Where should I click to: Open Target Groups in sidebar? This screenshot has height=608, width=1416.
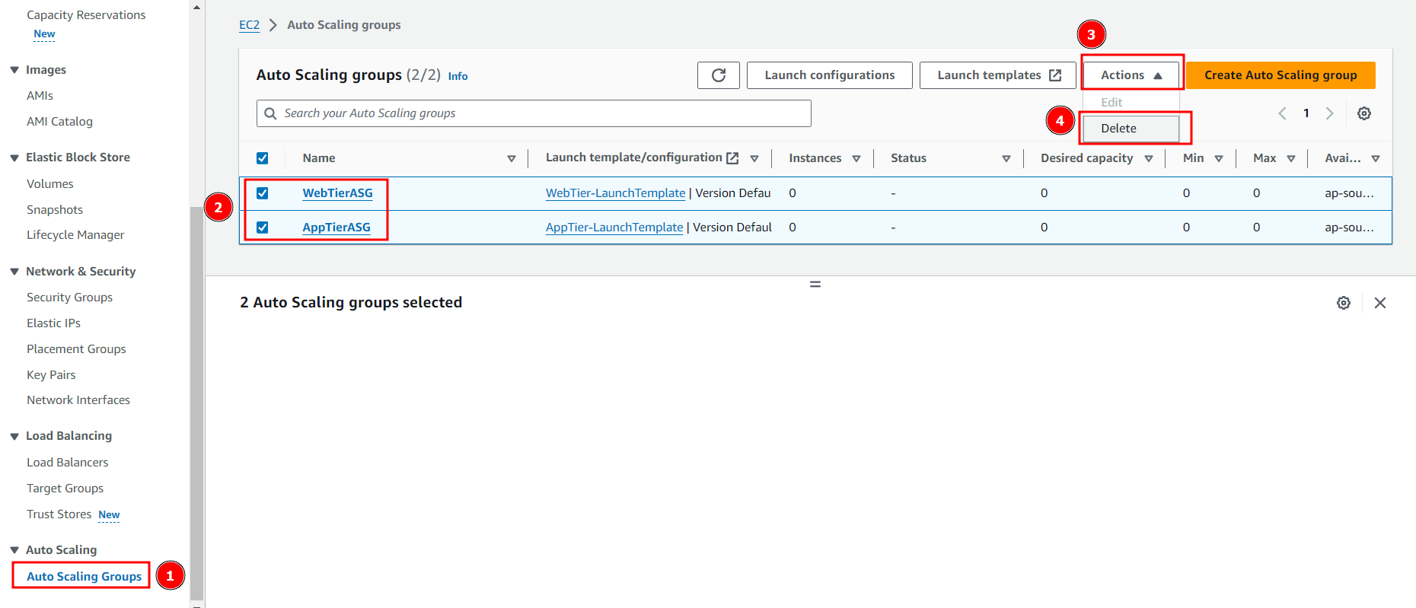coord(65,489)
